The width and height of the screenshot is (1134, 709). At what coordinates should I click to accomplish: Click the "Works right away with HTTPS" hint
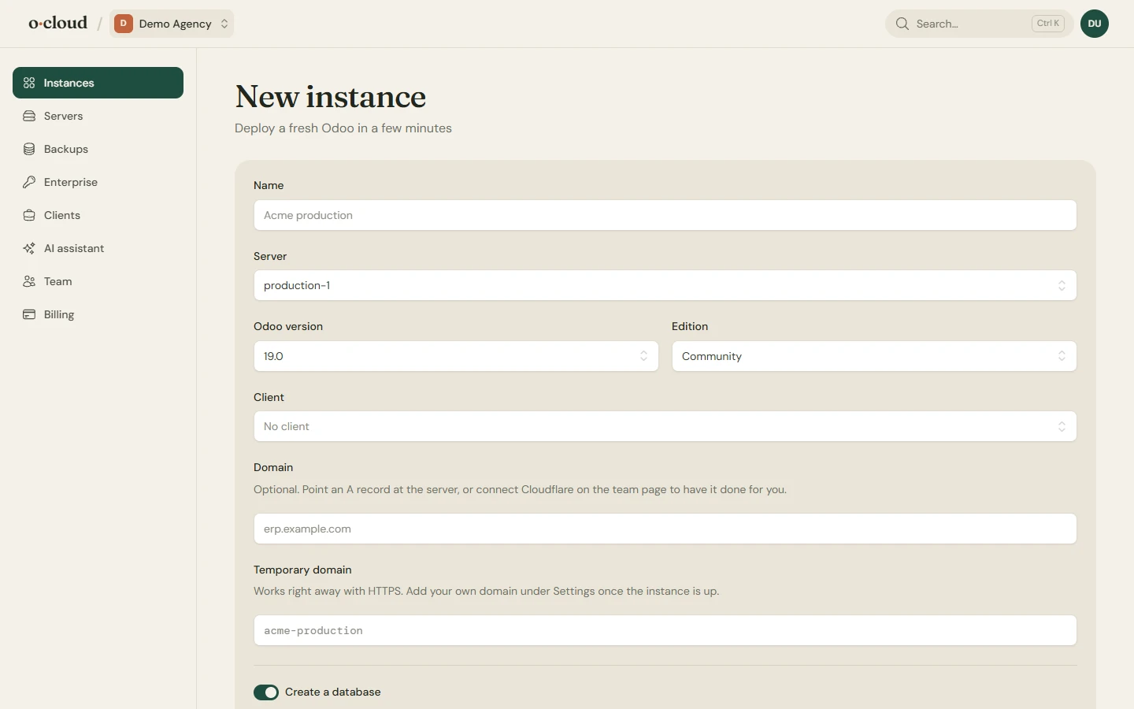point(486,591)
